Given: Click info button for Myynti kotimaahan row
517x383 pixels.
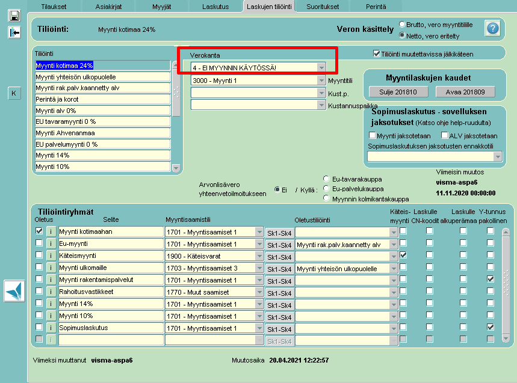Looking at the screenshot, I should (x=51, y=232).
